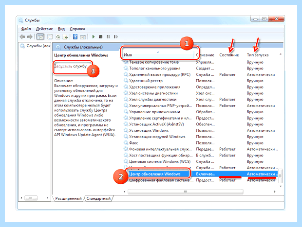Select Теневое копирование тома service

[x=154, y=62]
